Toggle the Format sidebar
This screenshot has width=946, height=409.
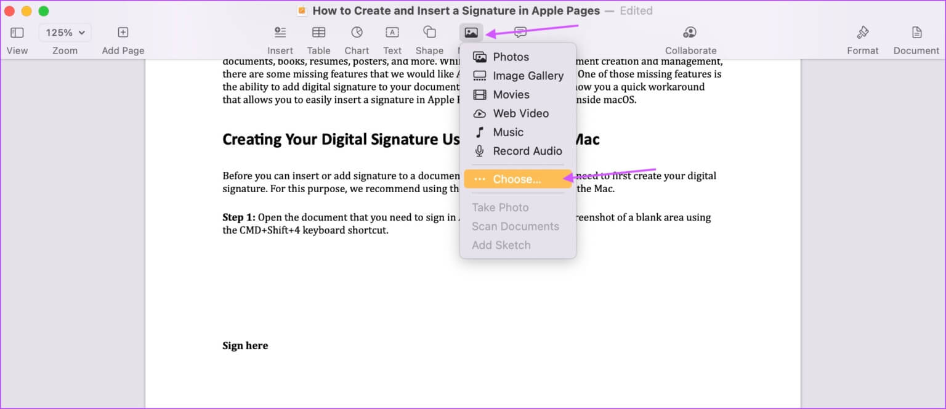(862, 33)
